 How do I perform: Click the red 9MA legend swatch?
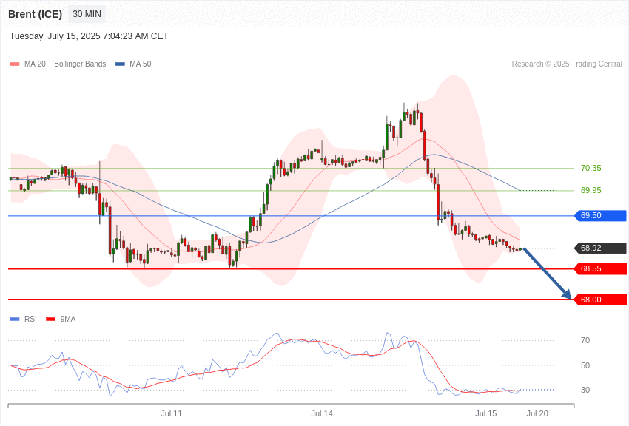(51, 319)
